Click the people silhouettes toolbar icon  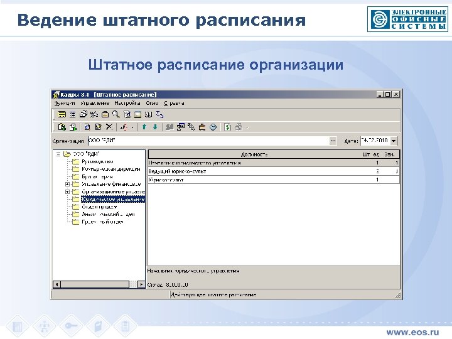click(169, 127)
